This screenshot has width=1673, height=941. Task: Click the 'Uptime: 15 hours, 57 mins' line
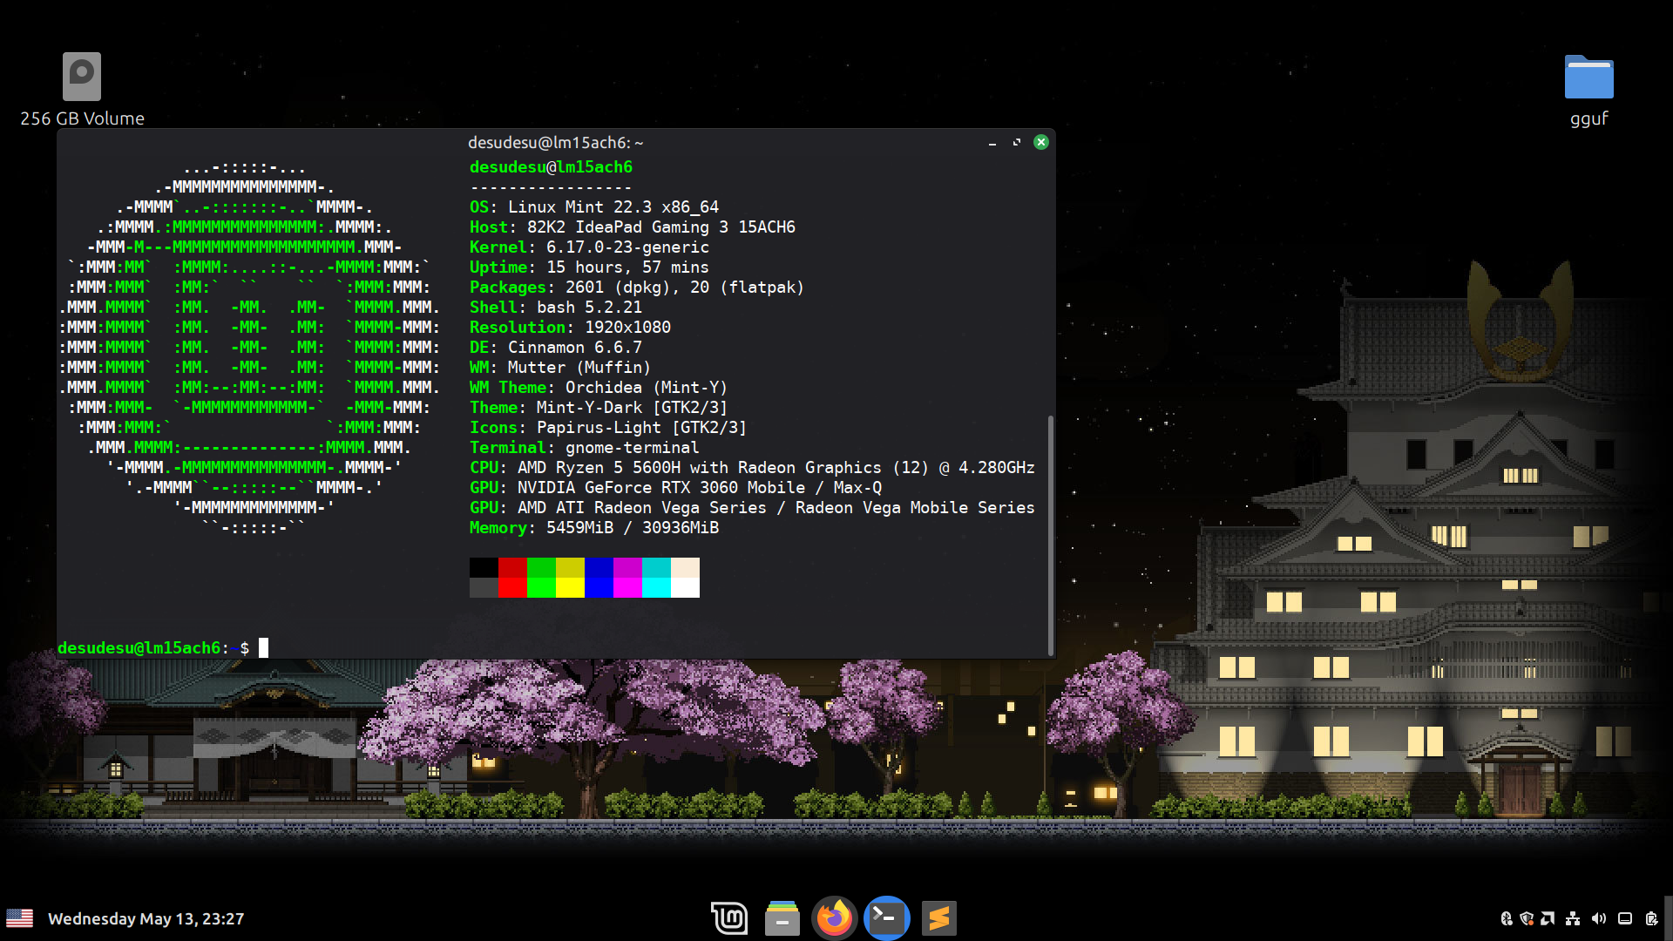[x=589, y=267]
